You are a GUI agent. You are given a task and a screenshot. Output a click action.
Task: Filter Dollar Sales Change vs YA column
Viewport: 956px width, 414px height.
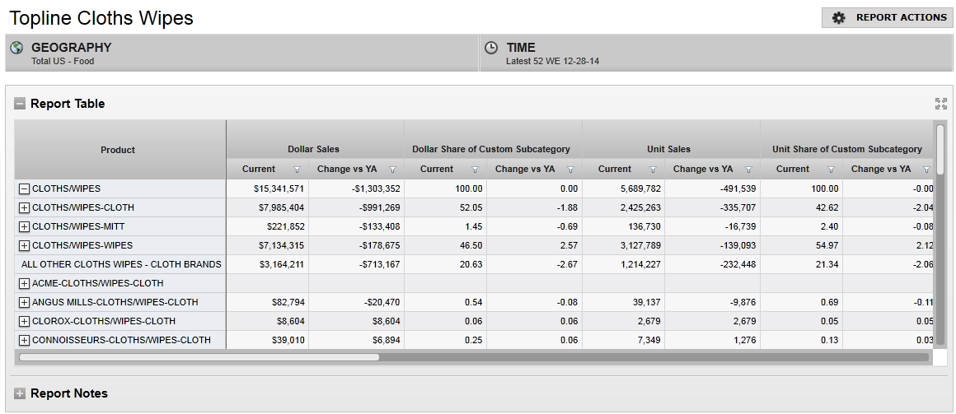coord(392,170)
